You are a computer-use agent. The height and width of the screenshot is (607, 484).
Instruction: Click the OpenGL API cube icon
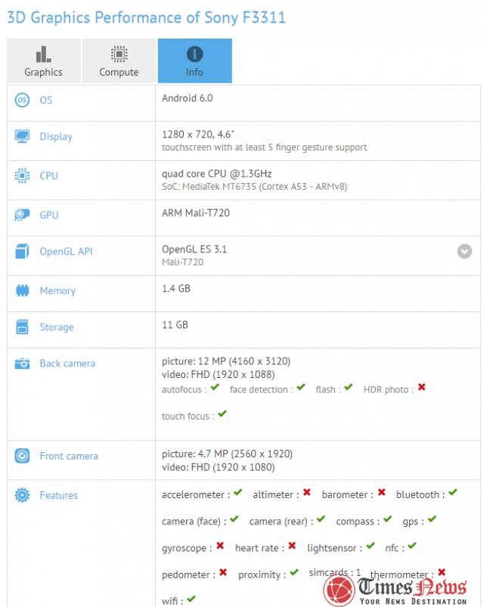[x=22, y=252]
